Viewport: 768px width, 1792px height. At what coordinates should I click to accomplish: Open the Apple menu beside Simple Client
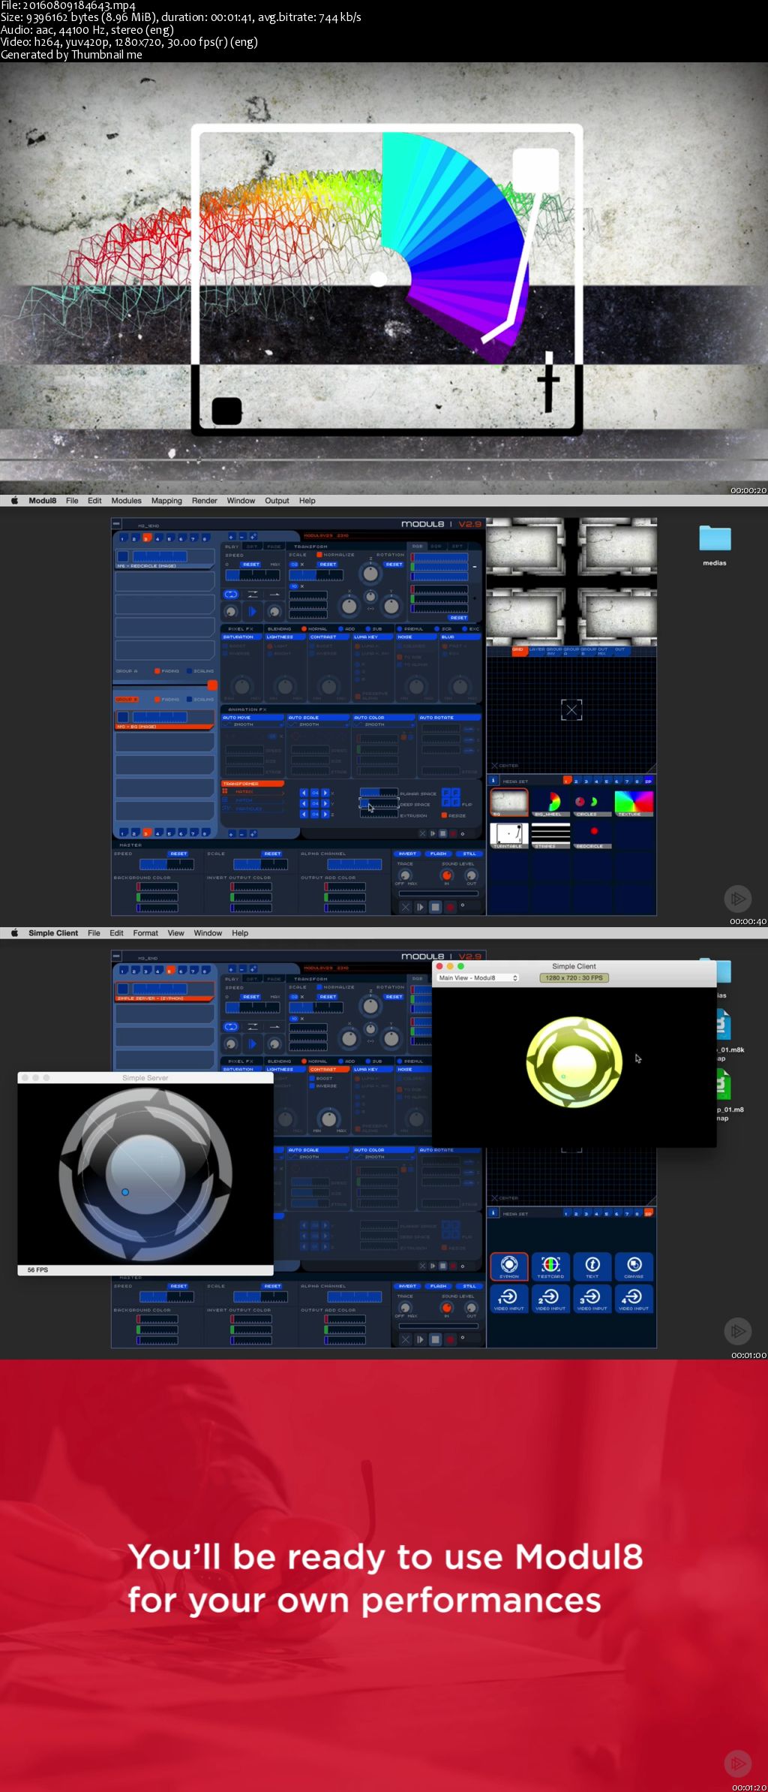pyautogui.click(x=14, y=933)
